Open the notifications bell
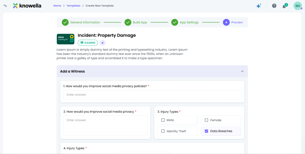 284,6
